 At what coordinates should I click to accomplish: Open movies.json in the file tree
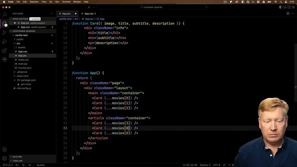[25, 68]
